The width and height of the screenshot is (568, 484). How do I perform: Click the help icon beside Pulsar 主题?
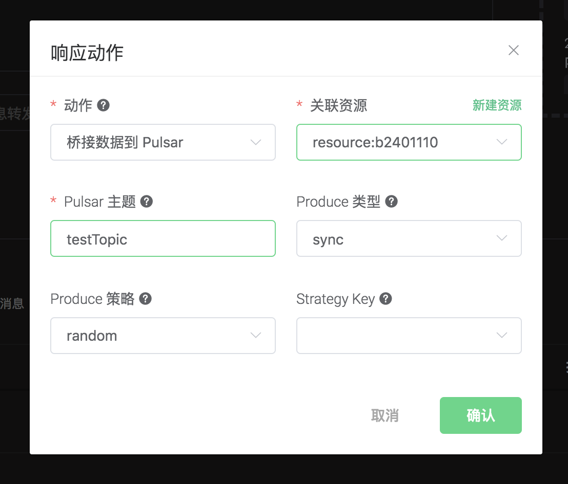pyautogui.click(x=147, y=202)
